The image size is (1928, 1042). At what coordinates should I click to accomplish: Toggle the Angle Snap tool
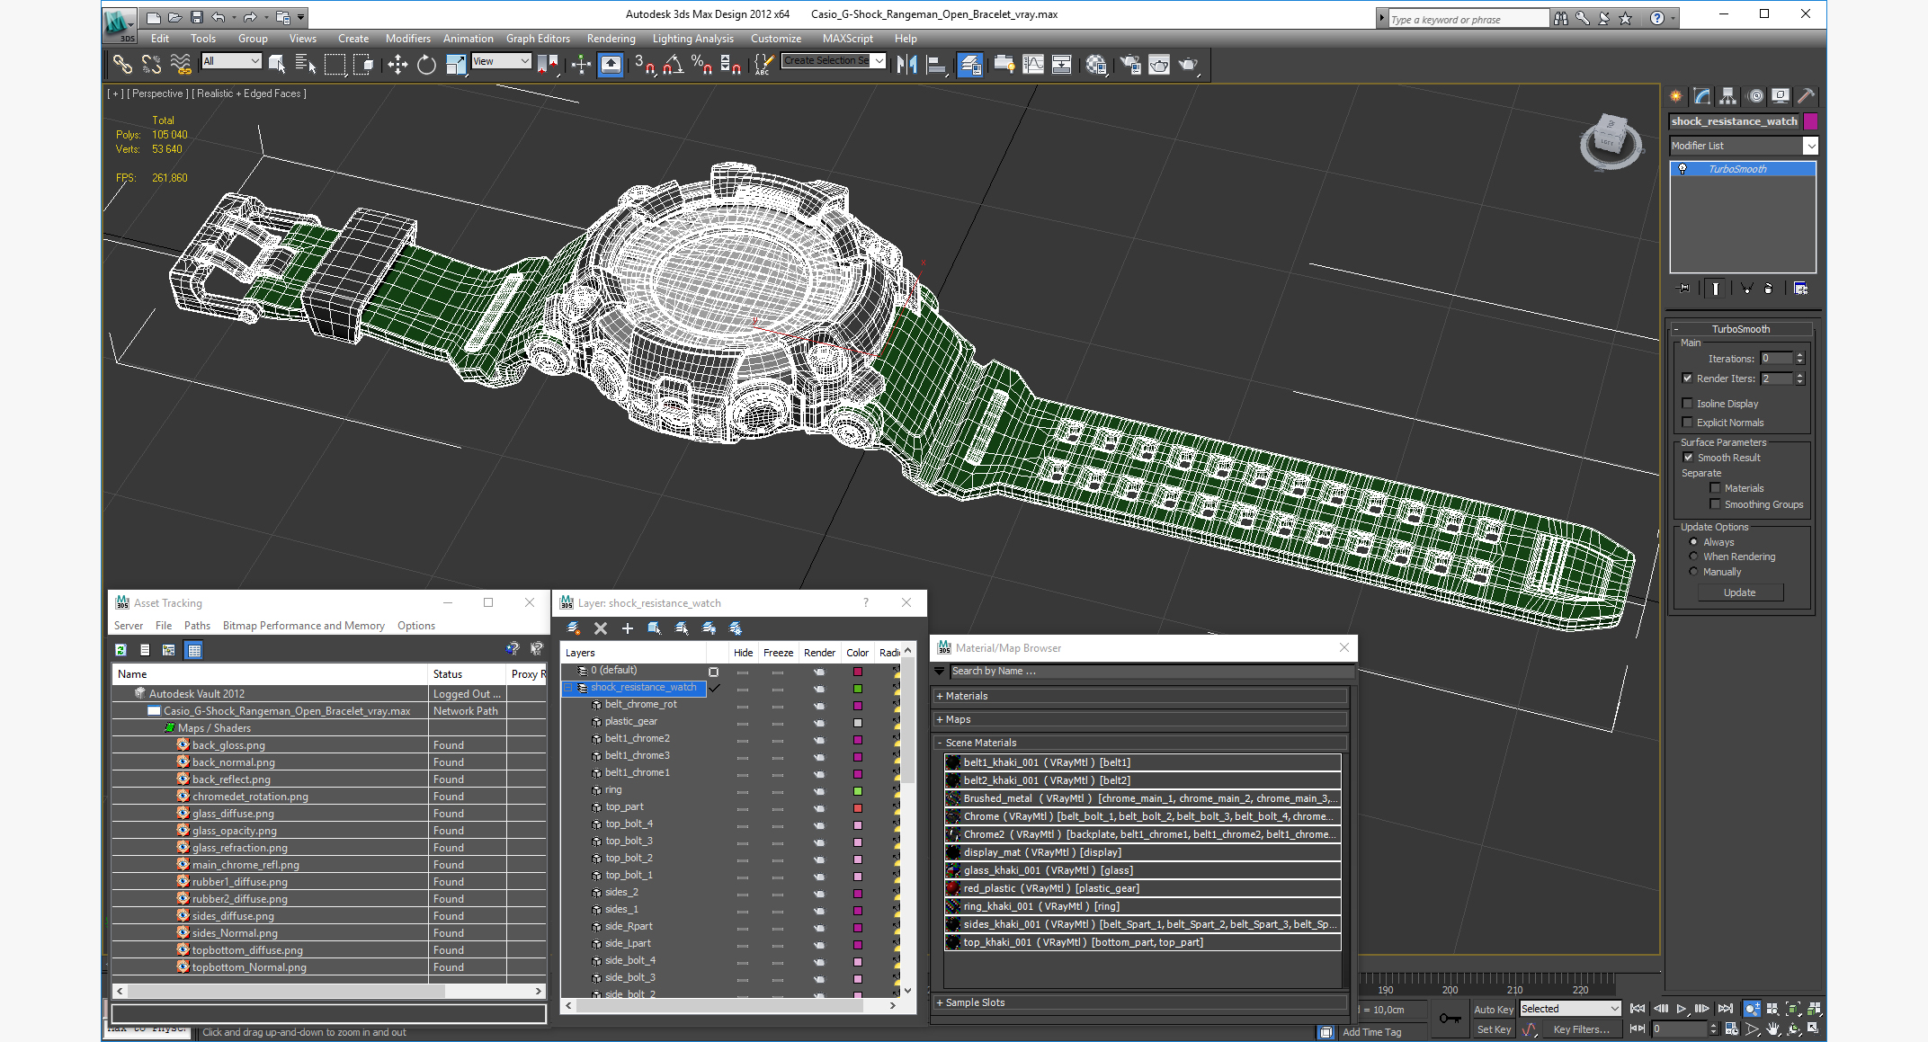pos(674,64)
